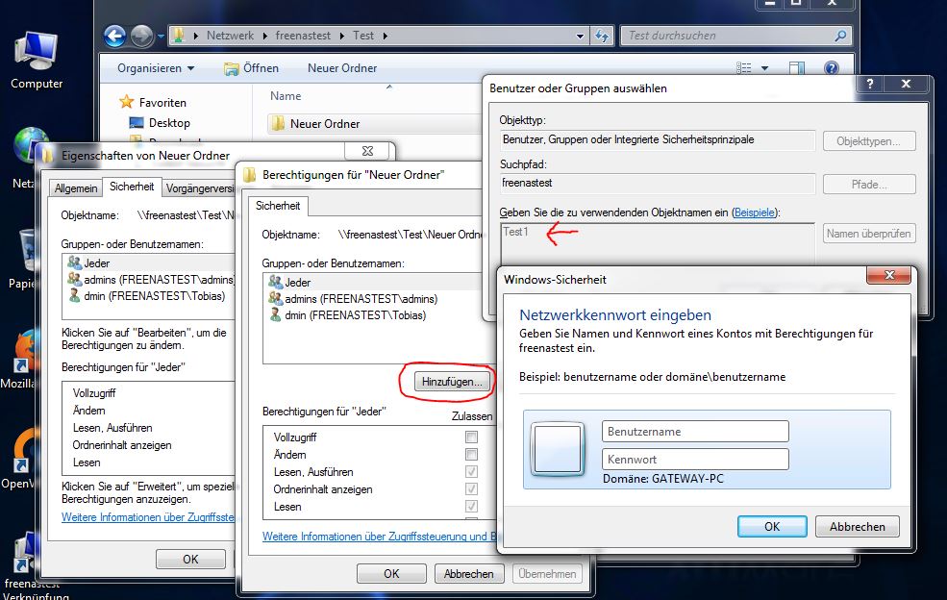Open the Organisieren menu

click(x=156, y=68)
